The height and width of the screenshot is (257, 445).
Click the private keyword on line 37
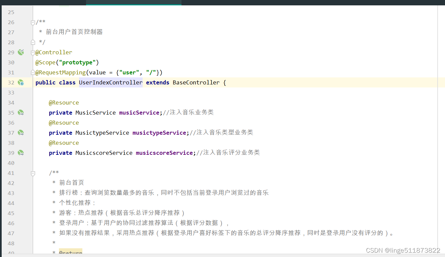[x=61, y=133]
